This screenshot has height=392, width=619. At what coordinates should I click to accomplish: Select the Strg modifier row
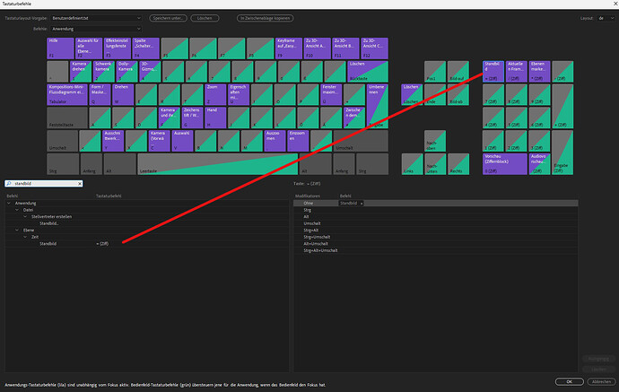pos(436,210)
